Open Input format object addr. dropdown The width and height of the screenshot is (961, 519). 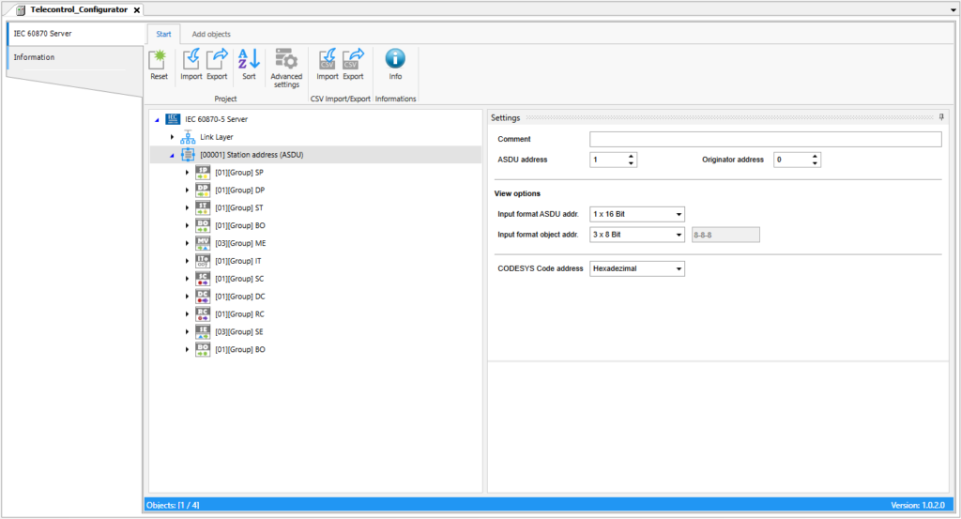click(637, 234)
